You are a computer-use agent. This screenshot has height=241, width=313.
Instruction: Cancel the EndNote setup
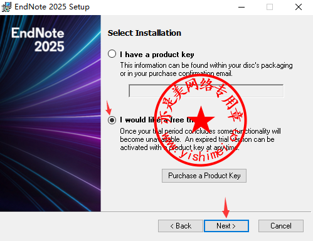(281, 226)
